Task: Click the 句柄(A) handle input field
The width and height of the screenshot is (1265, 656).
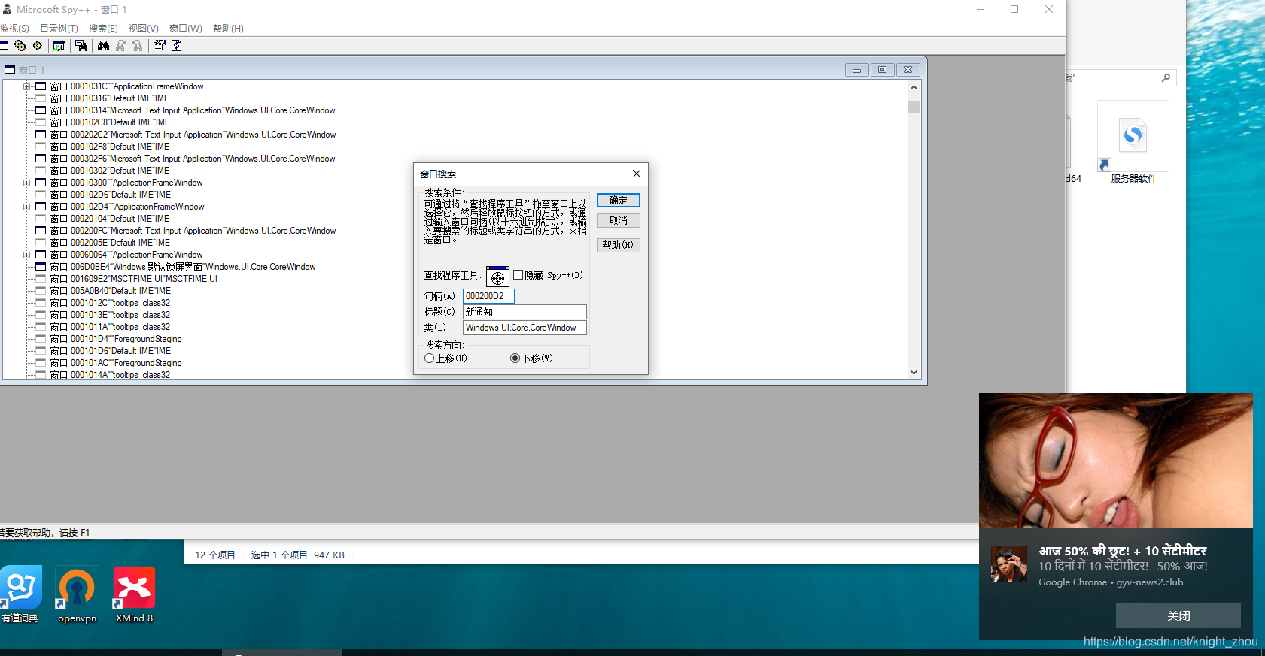Action: pyautogui.click(x=488, y=296)
